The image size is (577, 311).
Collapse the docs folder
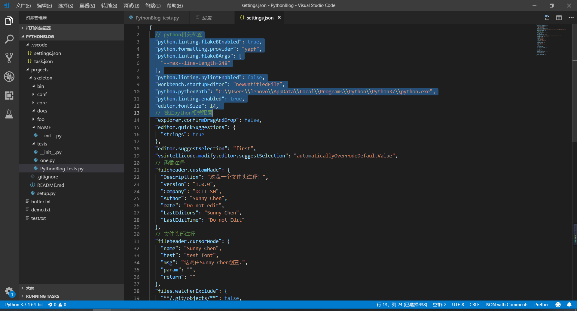[71, 111]
